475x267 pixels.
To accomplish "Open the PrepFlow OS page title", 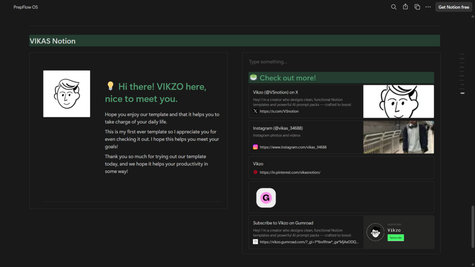I will point(26,7).
